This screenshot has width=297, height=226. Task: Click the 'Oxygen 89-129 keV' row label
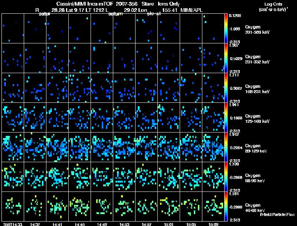pos(256,148)
